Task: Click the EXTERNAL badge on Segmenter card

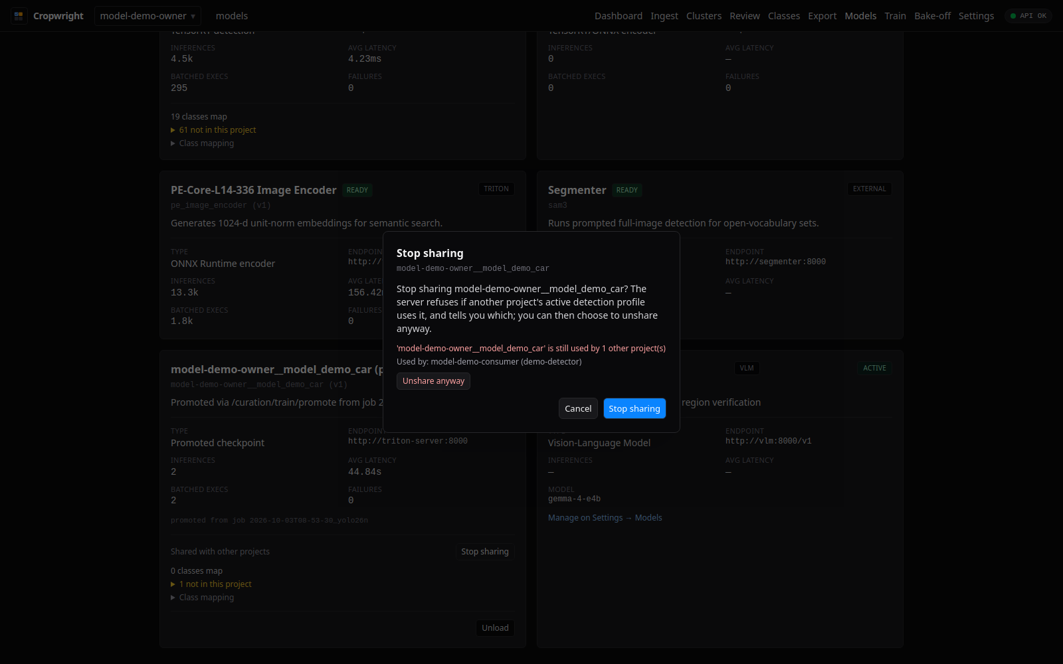Action: 869,189
